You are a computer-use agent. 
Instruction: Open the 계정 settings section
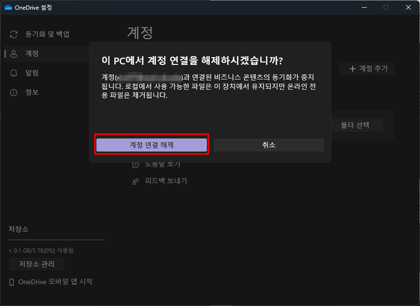[x=31, y=53]
